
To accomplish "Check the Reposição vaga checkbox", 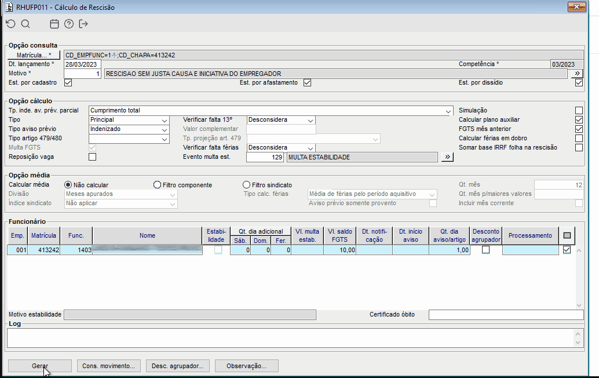I will pos(93,157).
